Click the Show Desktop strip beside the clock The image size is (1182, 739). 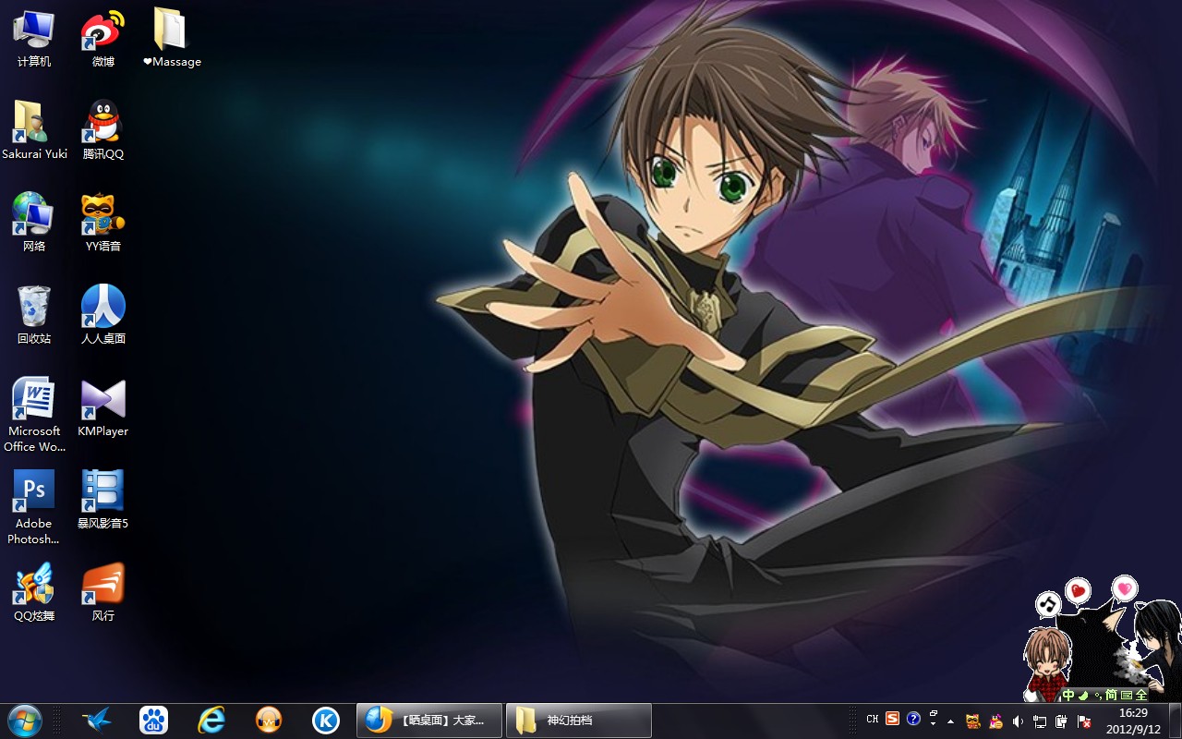coord(1175,721)
